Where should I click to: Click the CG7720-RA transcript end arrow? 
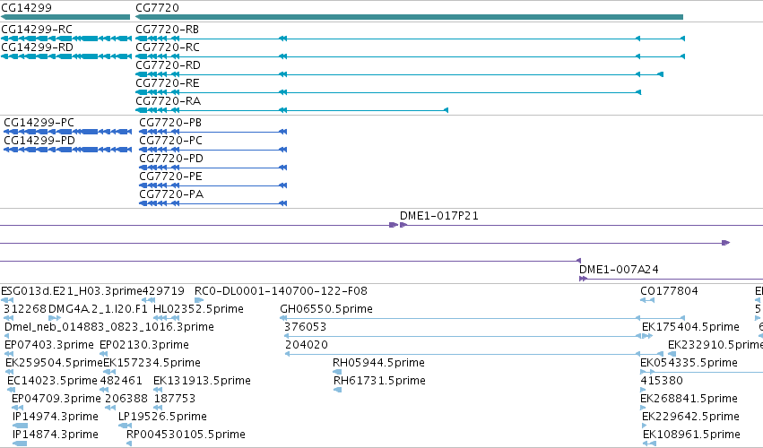(447, 110)
